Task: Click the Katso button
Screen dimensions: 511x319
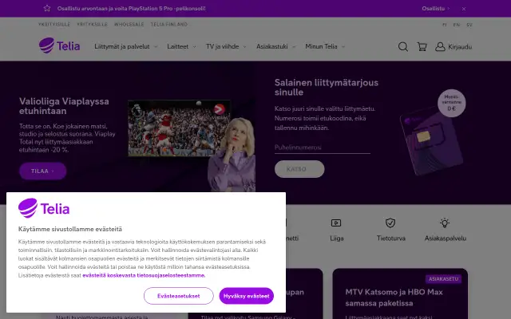Action: pyautogui.click(x=299, y=169)
